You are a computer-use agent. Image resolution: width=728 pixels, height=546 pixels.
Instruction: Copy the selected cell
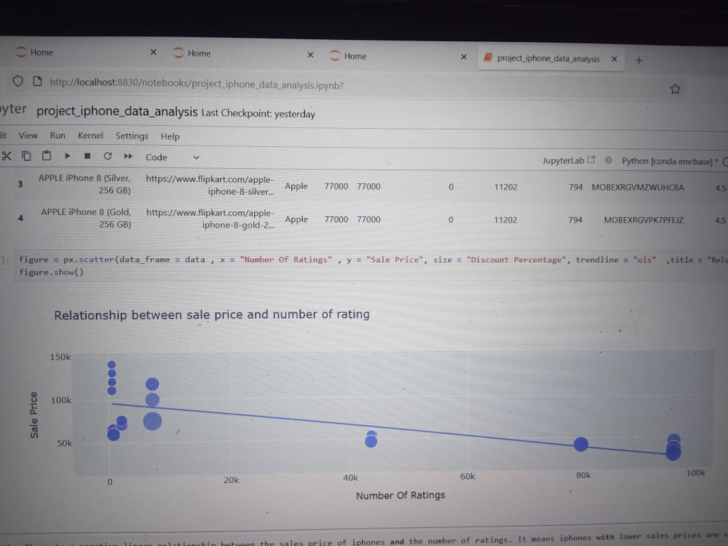[26, 156]
